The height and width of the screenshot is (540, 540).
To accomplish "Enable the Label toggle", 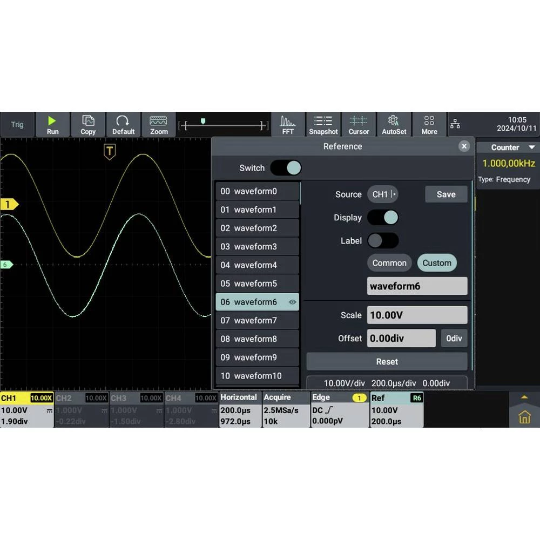I will coord(383,241).
